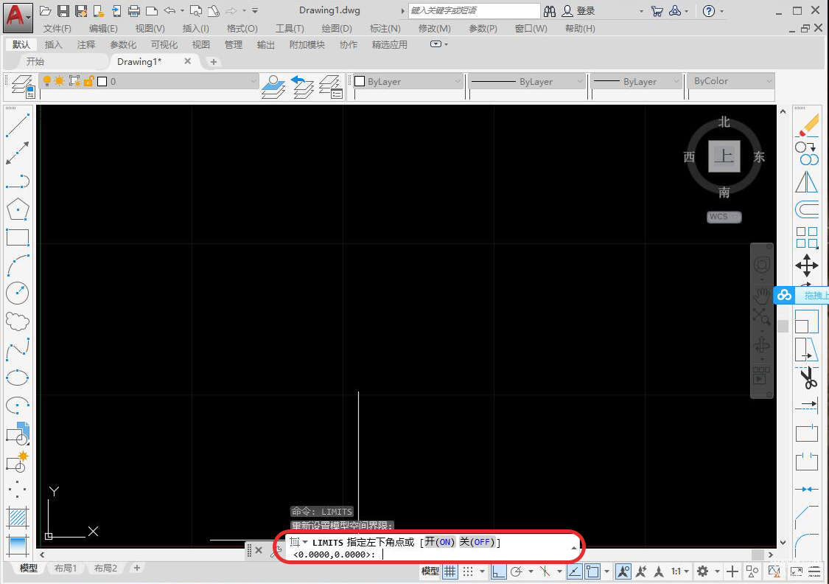Click the search binoculars icon

[550, 10]
